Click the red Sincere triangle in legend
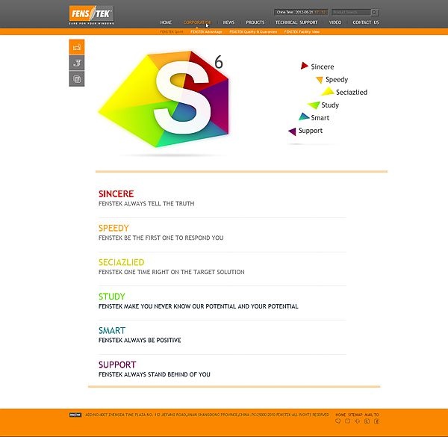This screenshot has height=437, width=448. [x=304, y=66]
